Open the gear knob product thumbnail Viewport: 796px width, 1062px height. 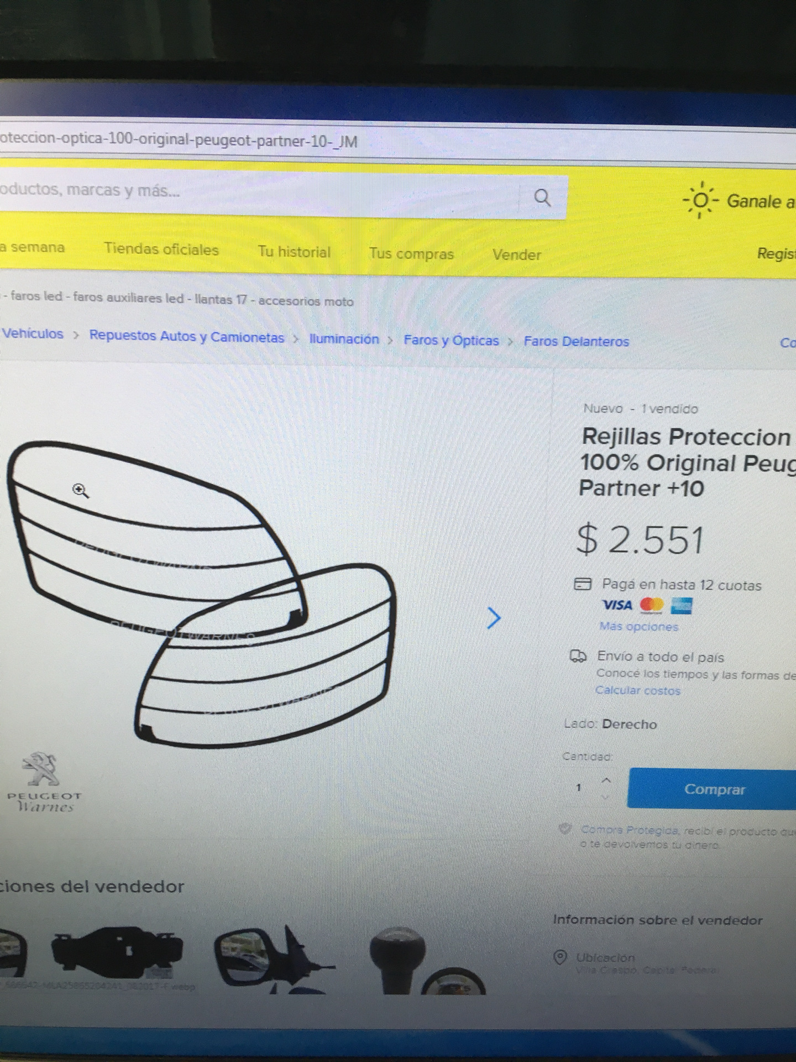tap(397, 960)
